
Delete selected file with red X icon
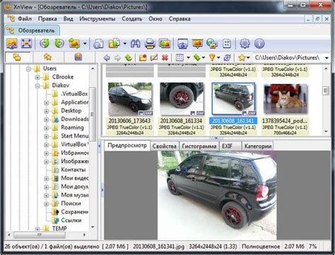(x=165, y=58)
